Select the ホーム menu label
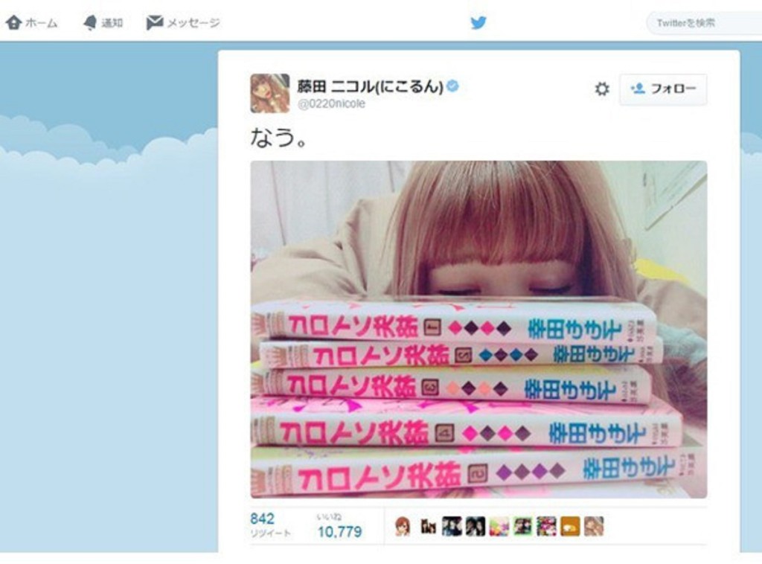Screen dimensions: 762x564 pos(42,23)
